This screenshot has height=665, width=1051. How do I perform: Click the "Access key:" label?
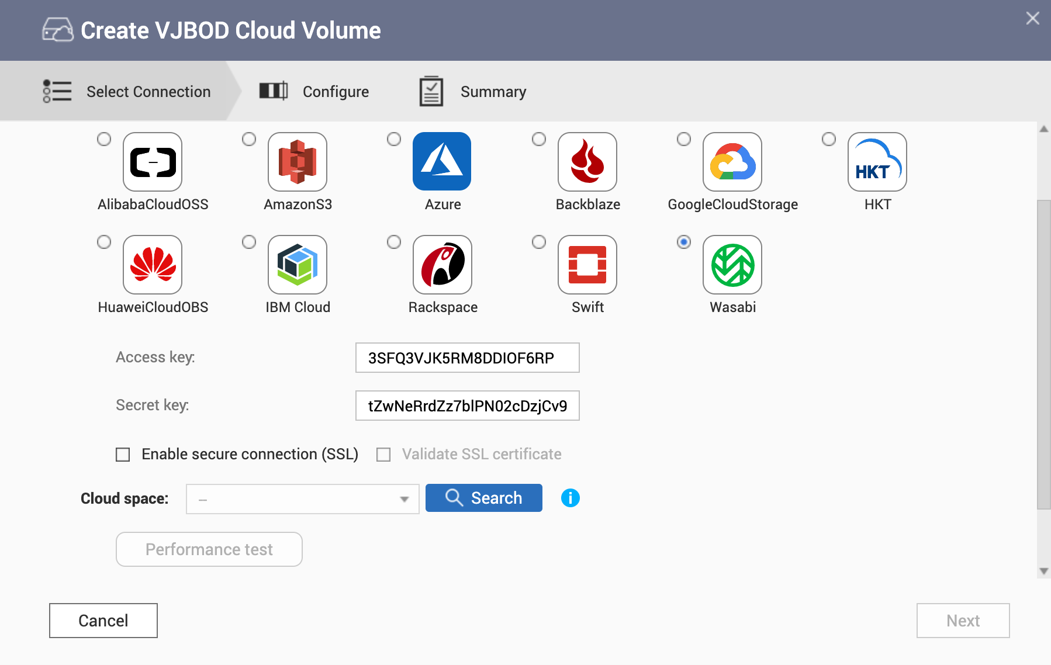(x=155, y=357)
